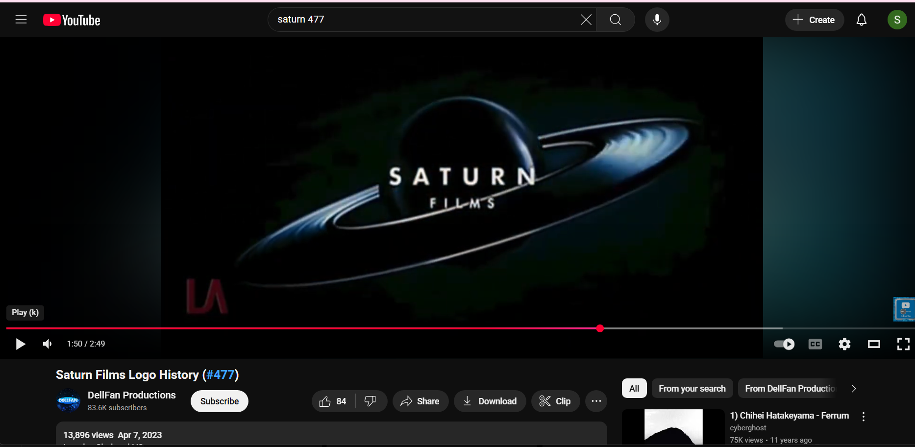Open the hamburger guide menu
The image size is (915, 447).
(21, 20)
